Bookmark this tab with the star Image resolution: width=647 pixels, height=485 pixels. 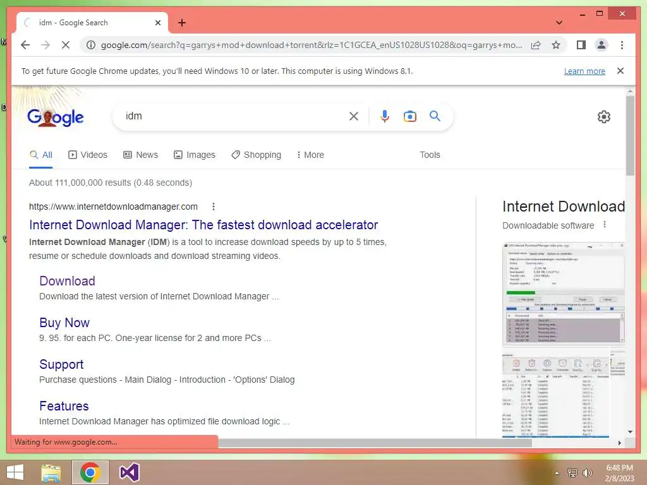pyautogui.click(x=556, y=45)
